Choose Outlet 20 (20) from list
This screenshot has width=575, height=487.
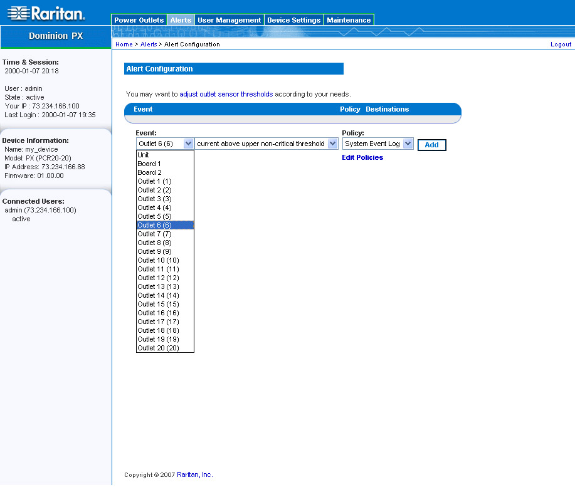(158, 348)
